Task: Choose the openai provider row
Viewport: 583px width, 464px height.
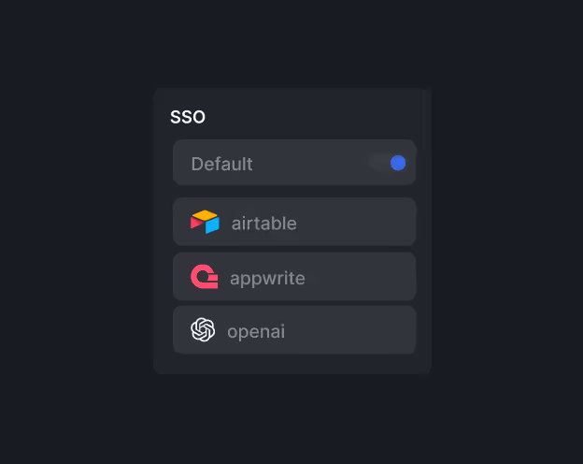Action: click(293, 330)
